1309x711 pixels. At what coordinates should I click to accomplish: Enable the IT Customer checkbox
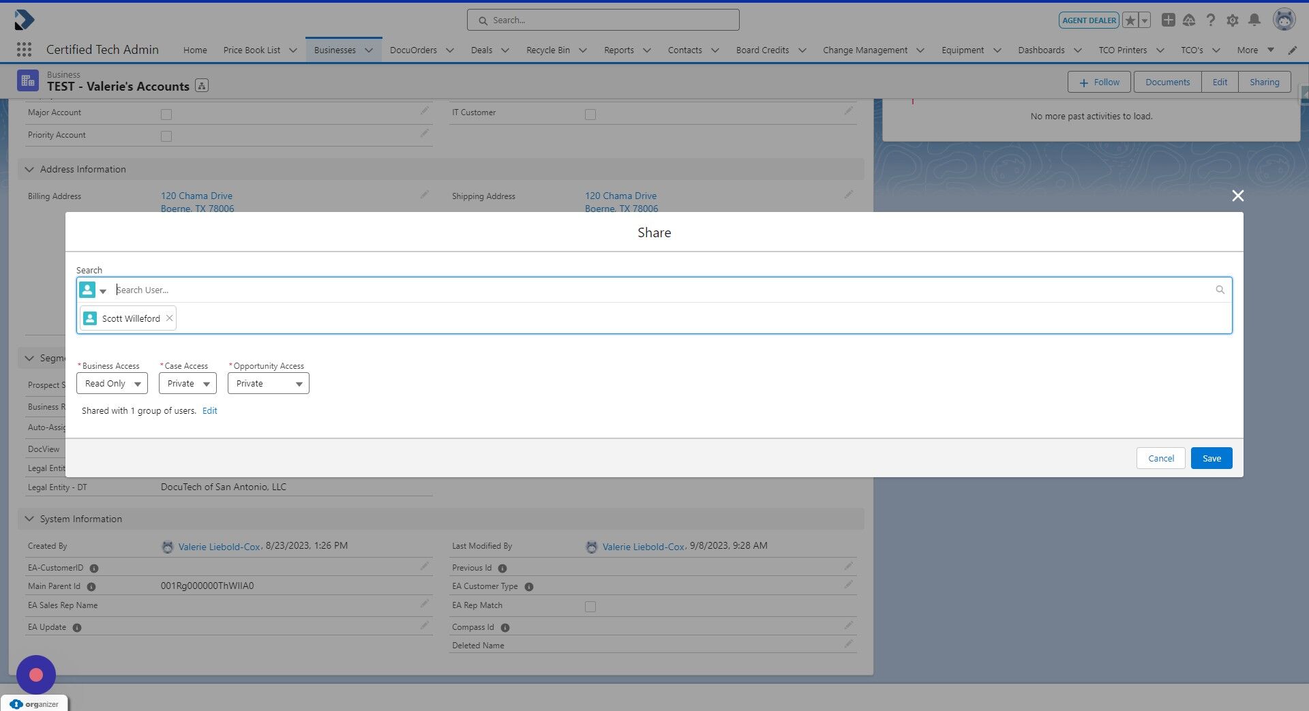coord(590,115)
